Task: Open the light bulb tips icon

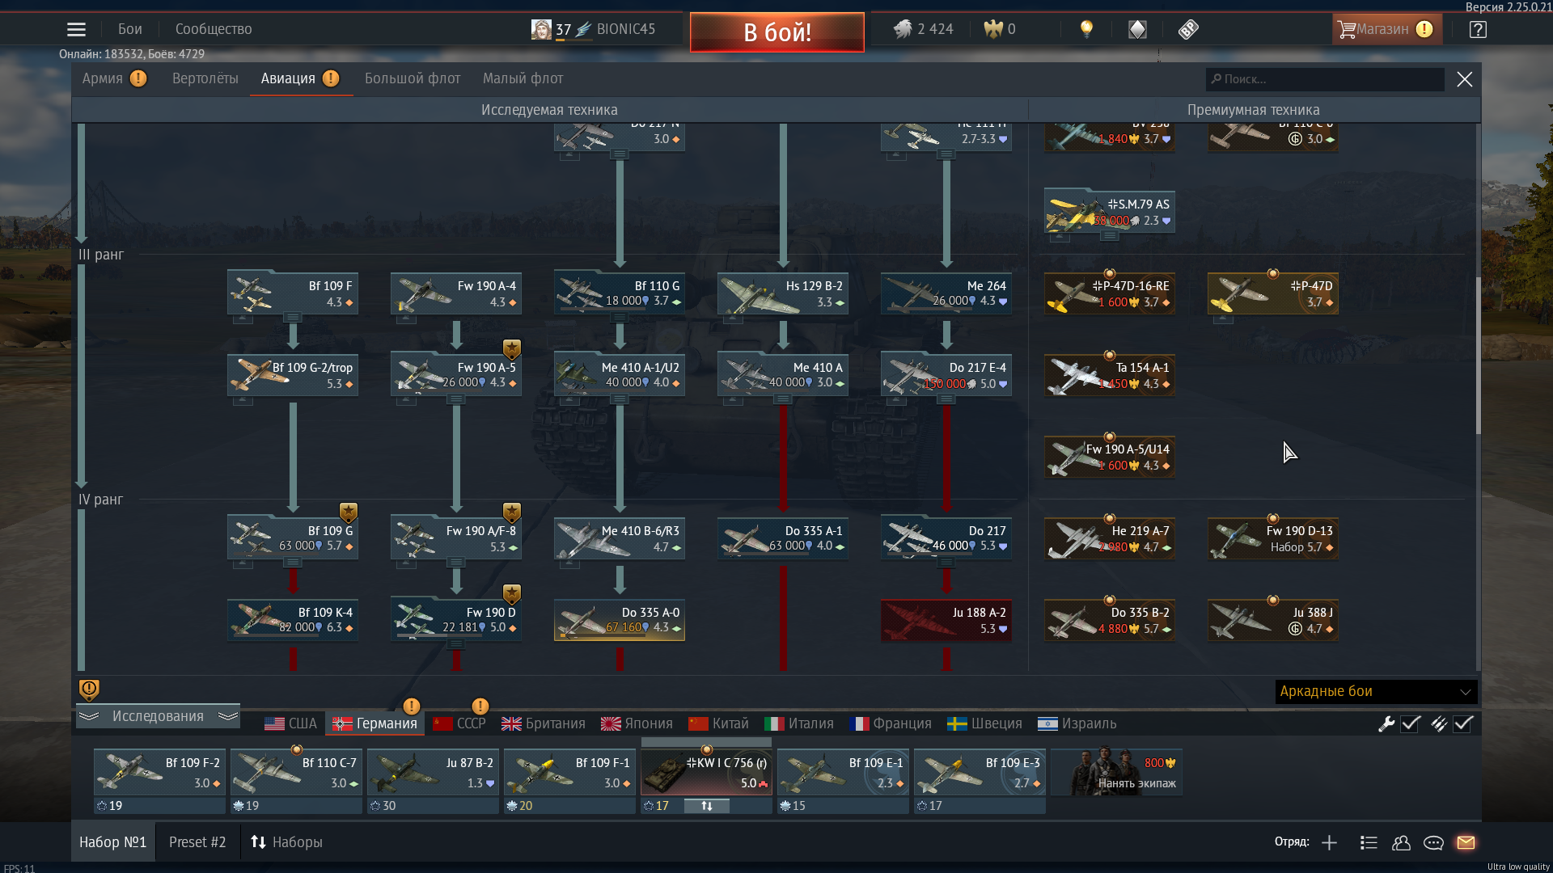Action: 1086,30
